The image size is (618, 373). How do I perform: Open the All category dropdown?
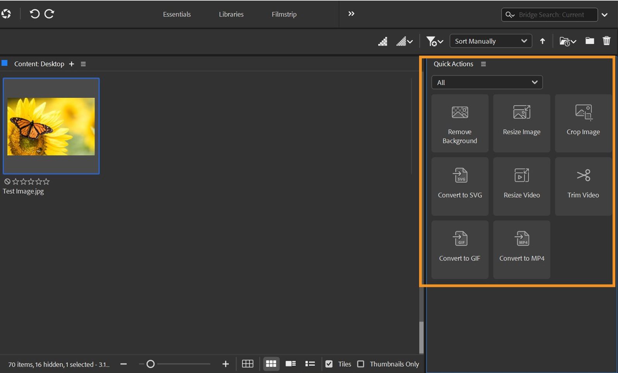(487, 82)
